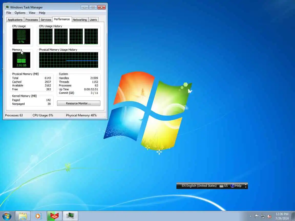Open the network tray icon
Image resolution: width=295 pixels, height=221 pixels.
click(263, 216)
